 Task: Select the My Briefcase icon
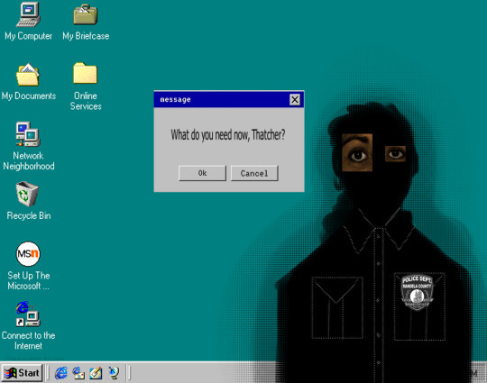[86, 14]
